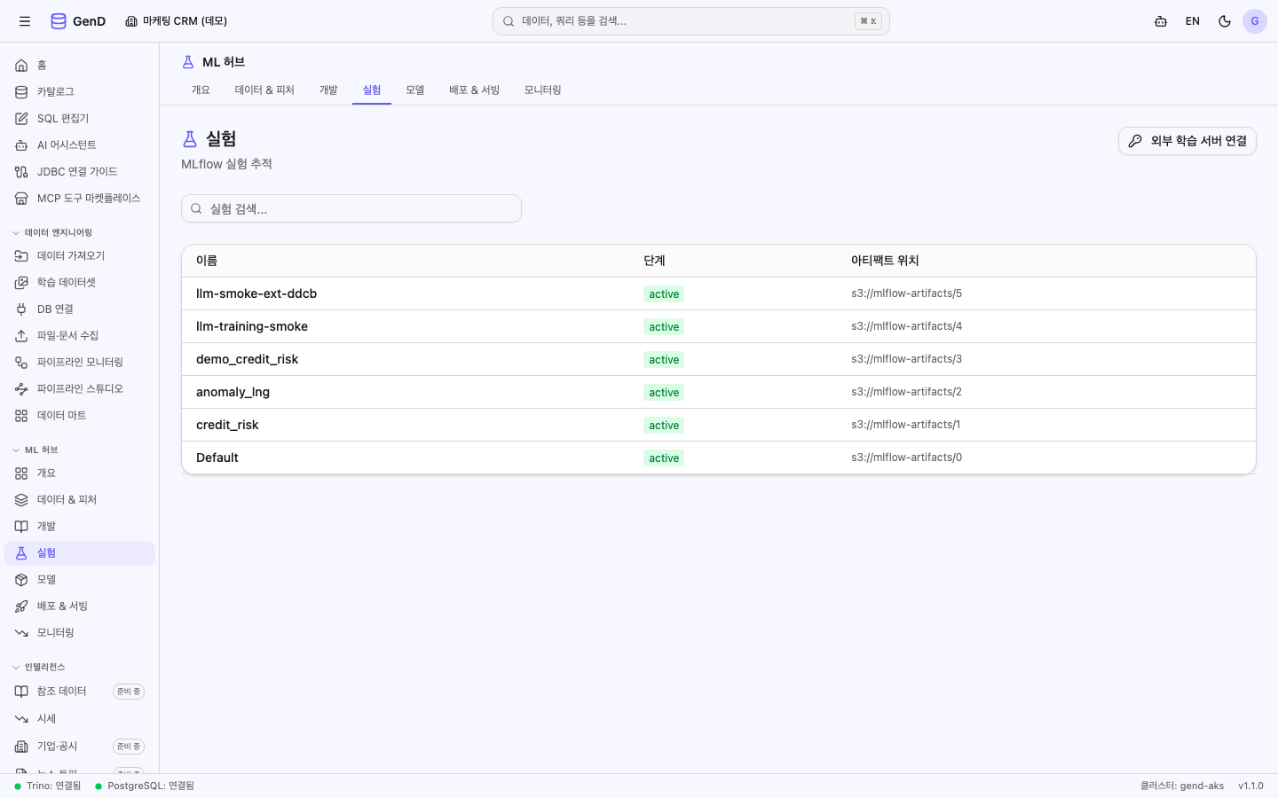The width and height of the screenshot is (1278, 798).
Task: Click Trino 연결됨 status indicator
Action: (48, 786)
